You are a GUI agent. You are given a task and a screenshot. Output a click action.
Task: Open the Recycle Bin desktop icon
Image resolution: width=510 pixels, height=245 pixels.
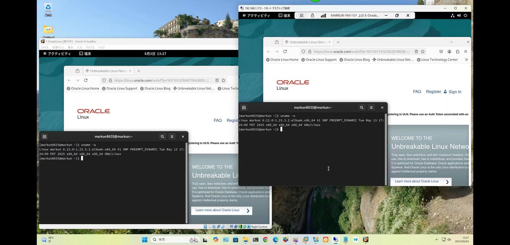click(x=48, y=9)
